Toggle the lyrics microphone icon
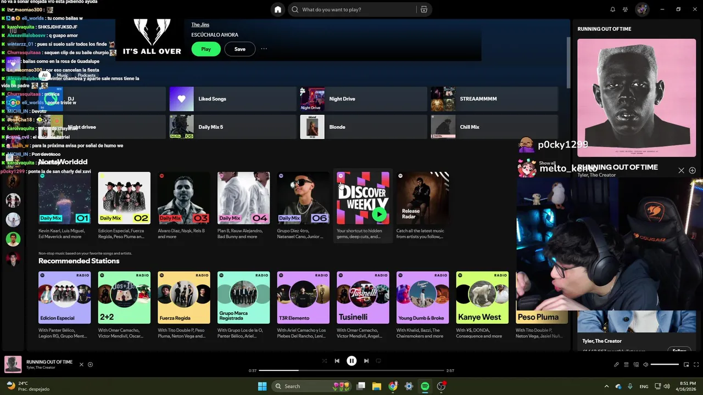The height and width of the screenshot is (395, 703). pos(616,364)
